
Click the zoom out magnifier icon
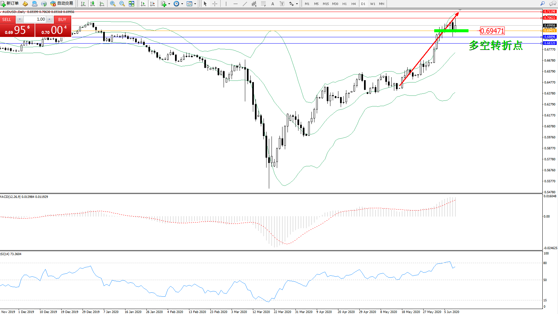coord(122,4)
